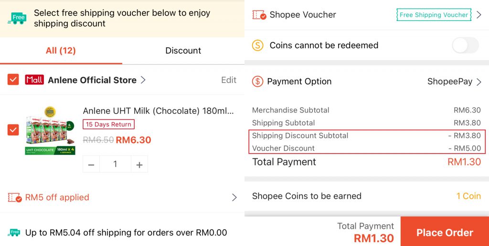Click the Shopee coin icon
Viewport: 489px width, 246px height.
click(x=258, y=45)
